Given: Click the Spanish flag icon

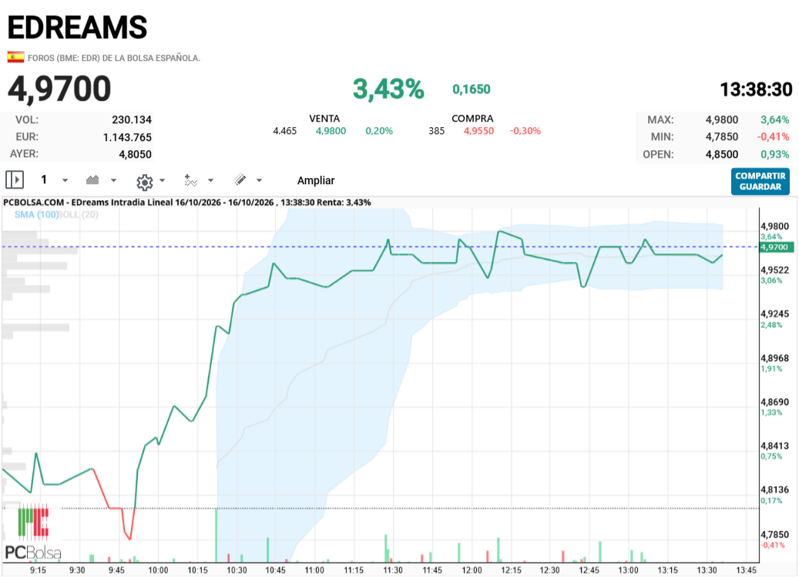Looking at the screenshot, I should point(16,57).
